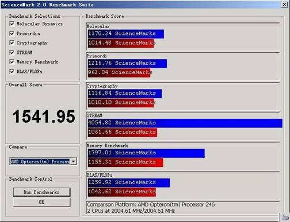Click the overall score 1541.95
The height and width of the screenshot is (222, 290).
click(x=44, y=116)
